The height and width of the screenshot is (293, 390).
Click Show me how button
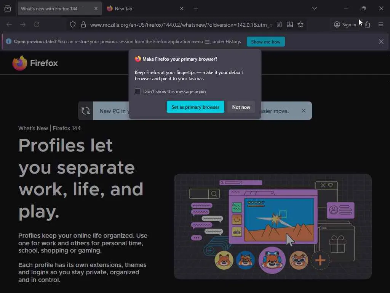point(265,42)
